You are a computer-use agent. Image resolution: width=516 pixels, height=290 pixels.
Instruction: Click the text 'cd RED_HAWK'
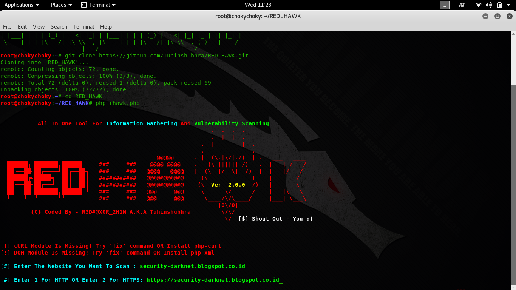pyautogui.click(x=83, y=96)
